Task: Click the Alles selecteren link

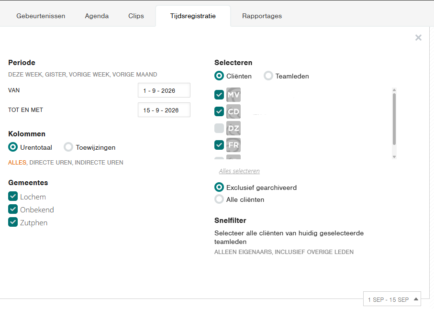Action: [239, 171]
